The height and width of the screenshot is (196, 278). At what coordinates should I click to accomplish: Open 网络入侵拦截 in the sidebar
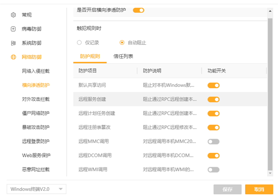36,71
